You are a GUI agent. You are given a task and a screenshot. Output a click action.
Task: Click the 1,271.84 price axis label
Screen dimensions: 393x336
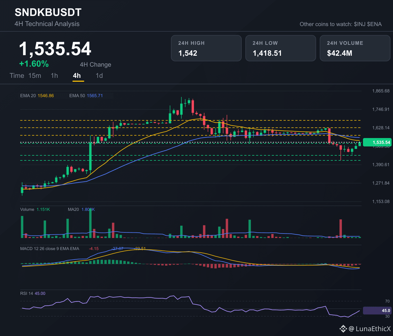click(381, 183)
